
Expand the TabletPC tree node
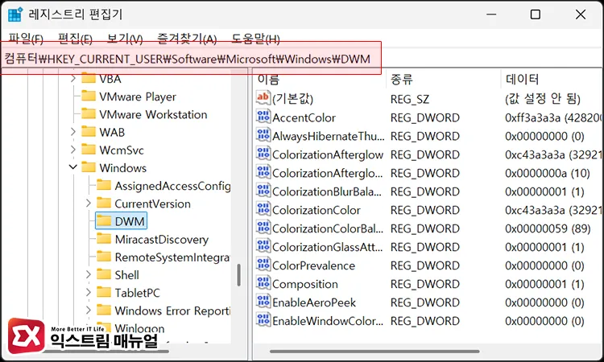pyautogui.click(x=89, y=292)
